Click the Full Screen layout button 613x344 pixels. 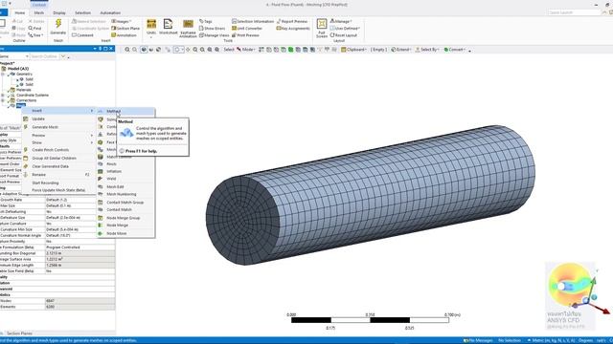point(322,28)
